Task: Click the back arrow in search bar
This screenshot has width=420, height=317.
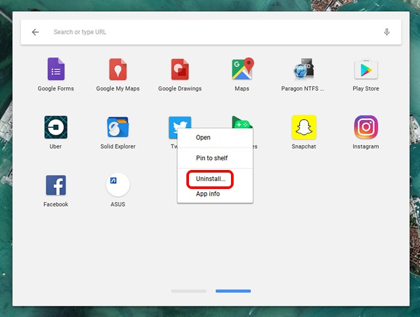Action: [x=35, y=32]
